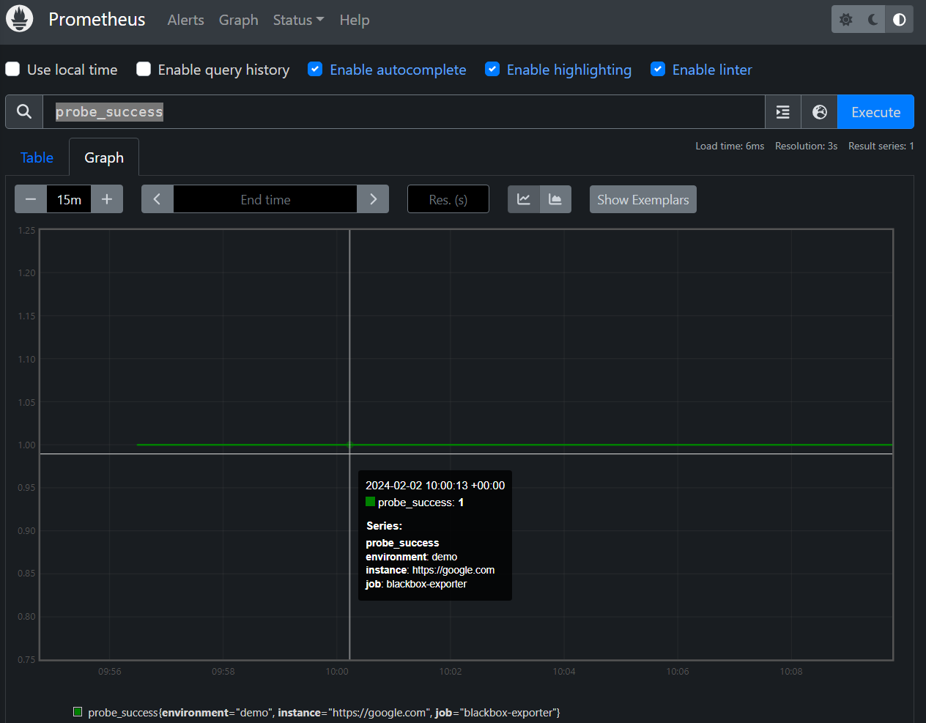The image size is (926, 723).
Task: Show stacked area graph
Action: click(555, 199)
